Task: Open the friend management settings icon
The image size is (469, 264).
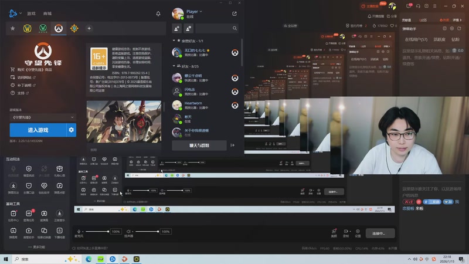Action: 188,28
